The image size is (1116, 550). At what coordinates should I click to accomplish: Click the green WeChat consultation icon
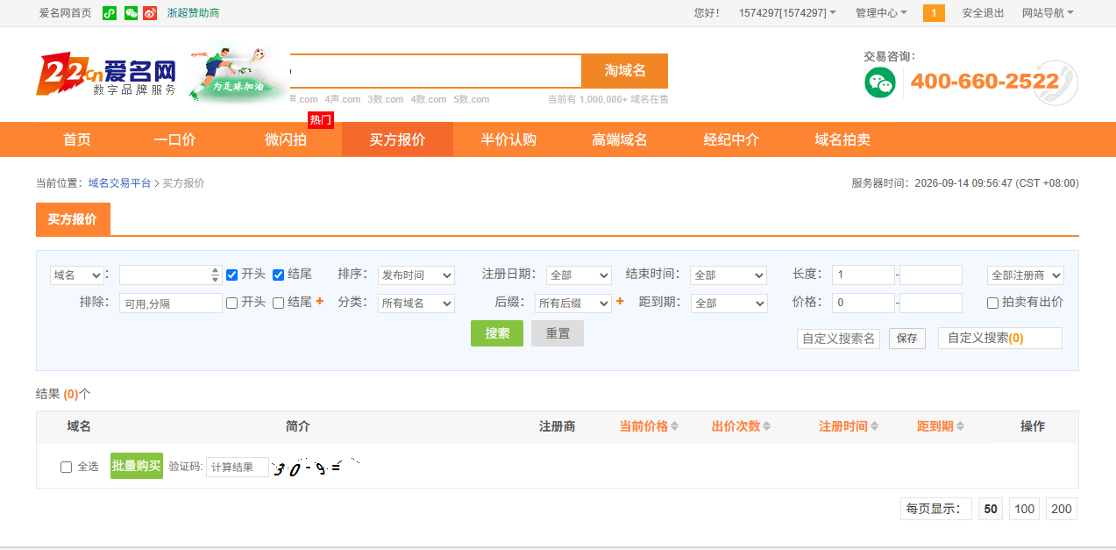(x=880, y=82)
